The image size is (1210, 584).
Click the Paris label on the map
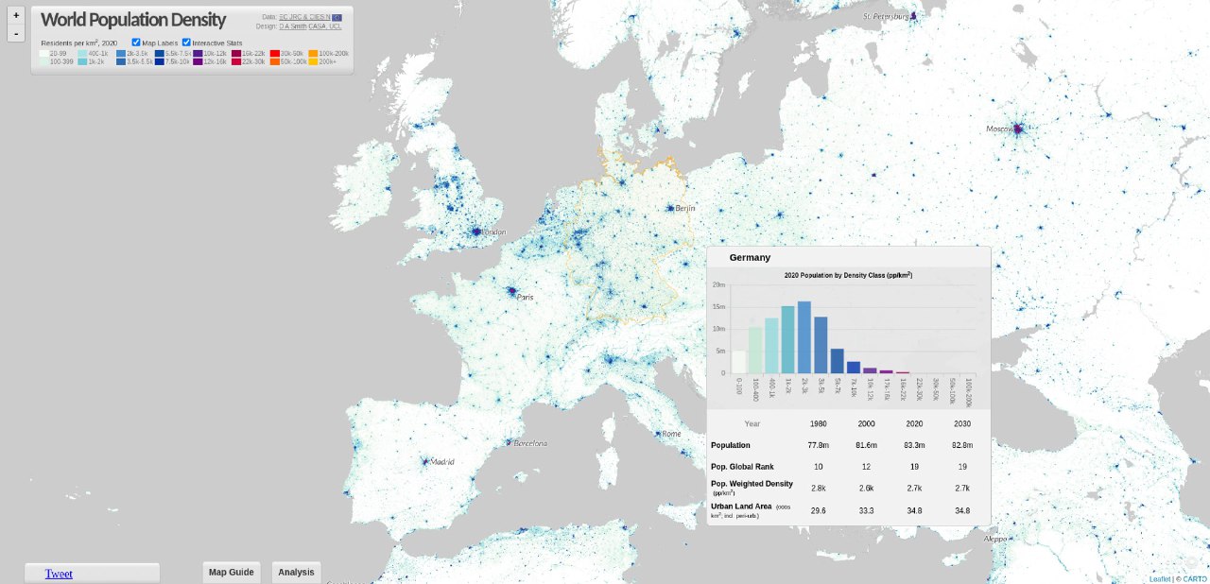coord(525,297)
